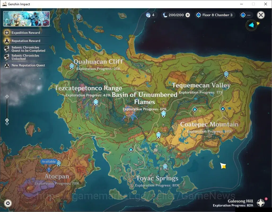Click 'Atocpan' region label
Screen dimensions: 272x212
(x=57, y=176)
